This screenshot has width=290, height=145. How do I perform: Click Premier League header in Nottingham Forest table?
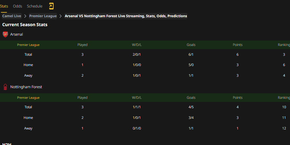pos(28,98)
